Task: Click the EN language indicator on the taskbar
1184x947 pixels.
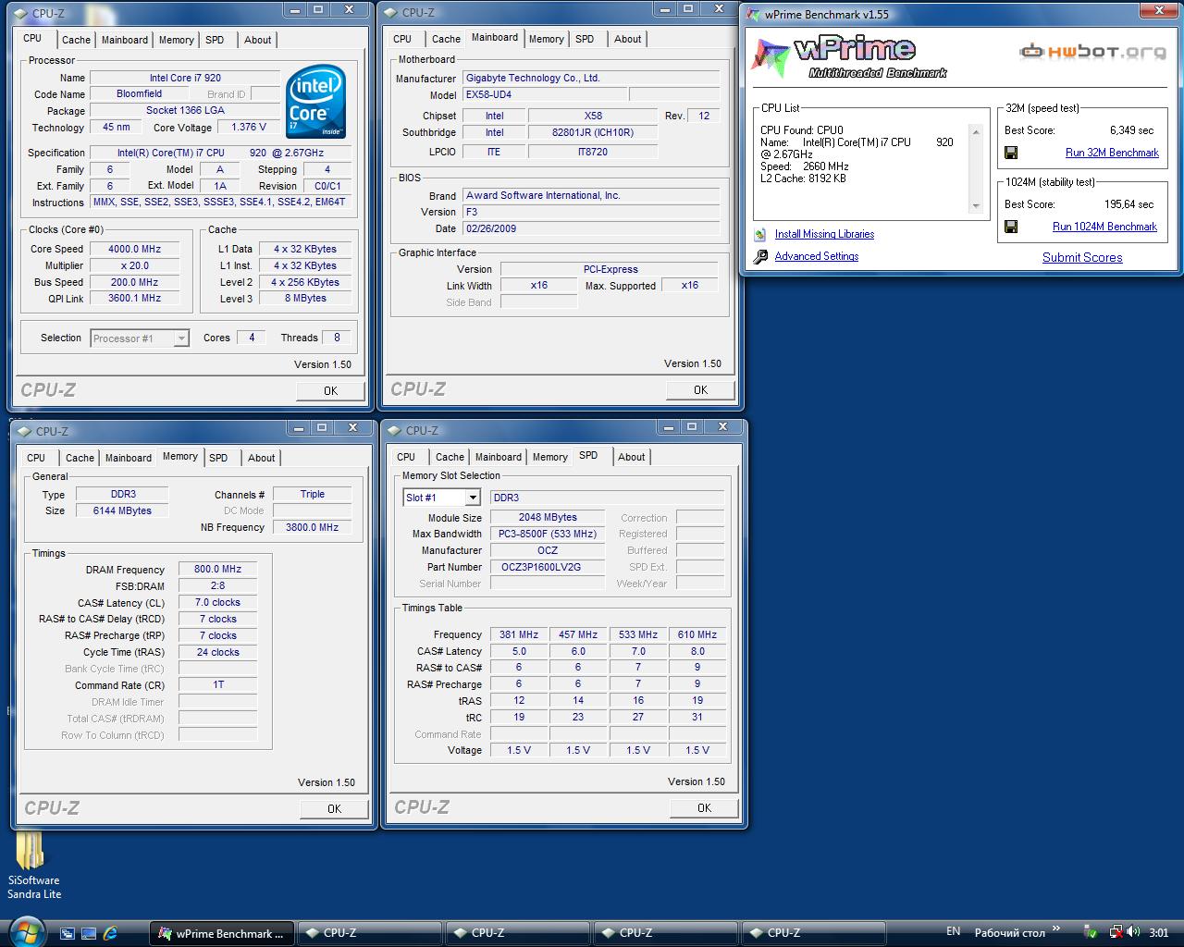Action: tap(954, 931)
